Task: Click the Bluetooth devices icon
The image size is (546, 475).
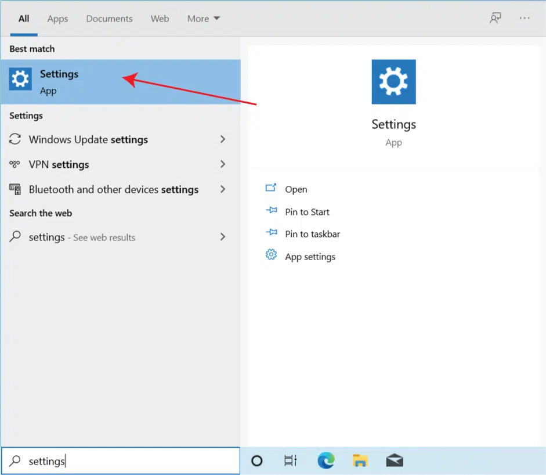Action: (x=15, y=189)
